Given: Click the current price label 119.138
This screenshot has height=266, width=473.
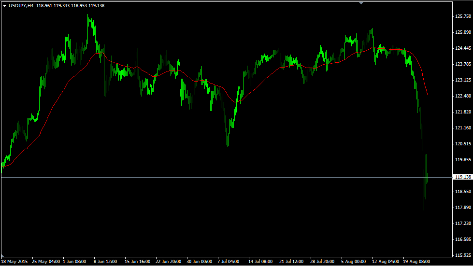Looking at the screenshot, I should (463, 177).
